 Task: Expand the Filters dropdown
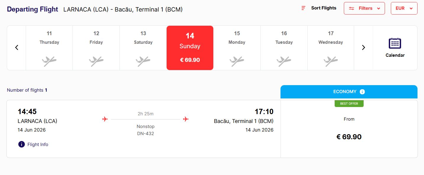378,8
